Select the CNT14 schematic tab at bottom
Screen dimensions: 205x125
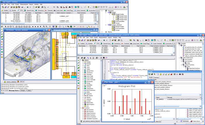coord(21,81)
